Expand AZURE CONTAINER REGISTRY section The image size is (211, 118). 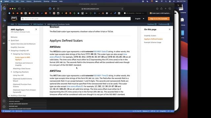(18, 104)
